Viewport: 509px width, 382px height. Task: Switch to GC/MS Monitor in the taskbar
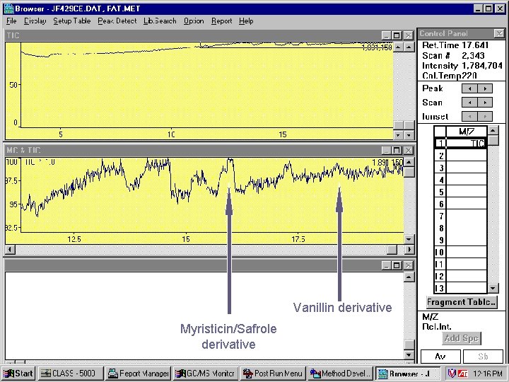tap(206, 374)
